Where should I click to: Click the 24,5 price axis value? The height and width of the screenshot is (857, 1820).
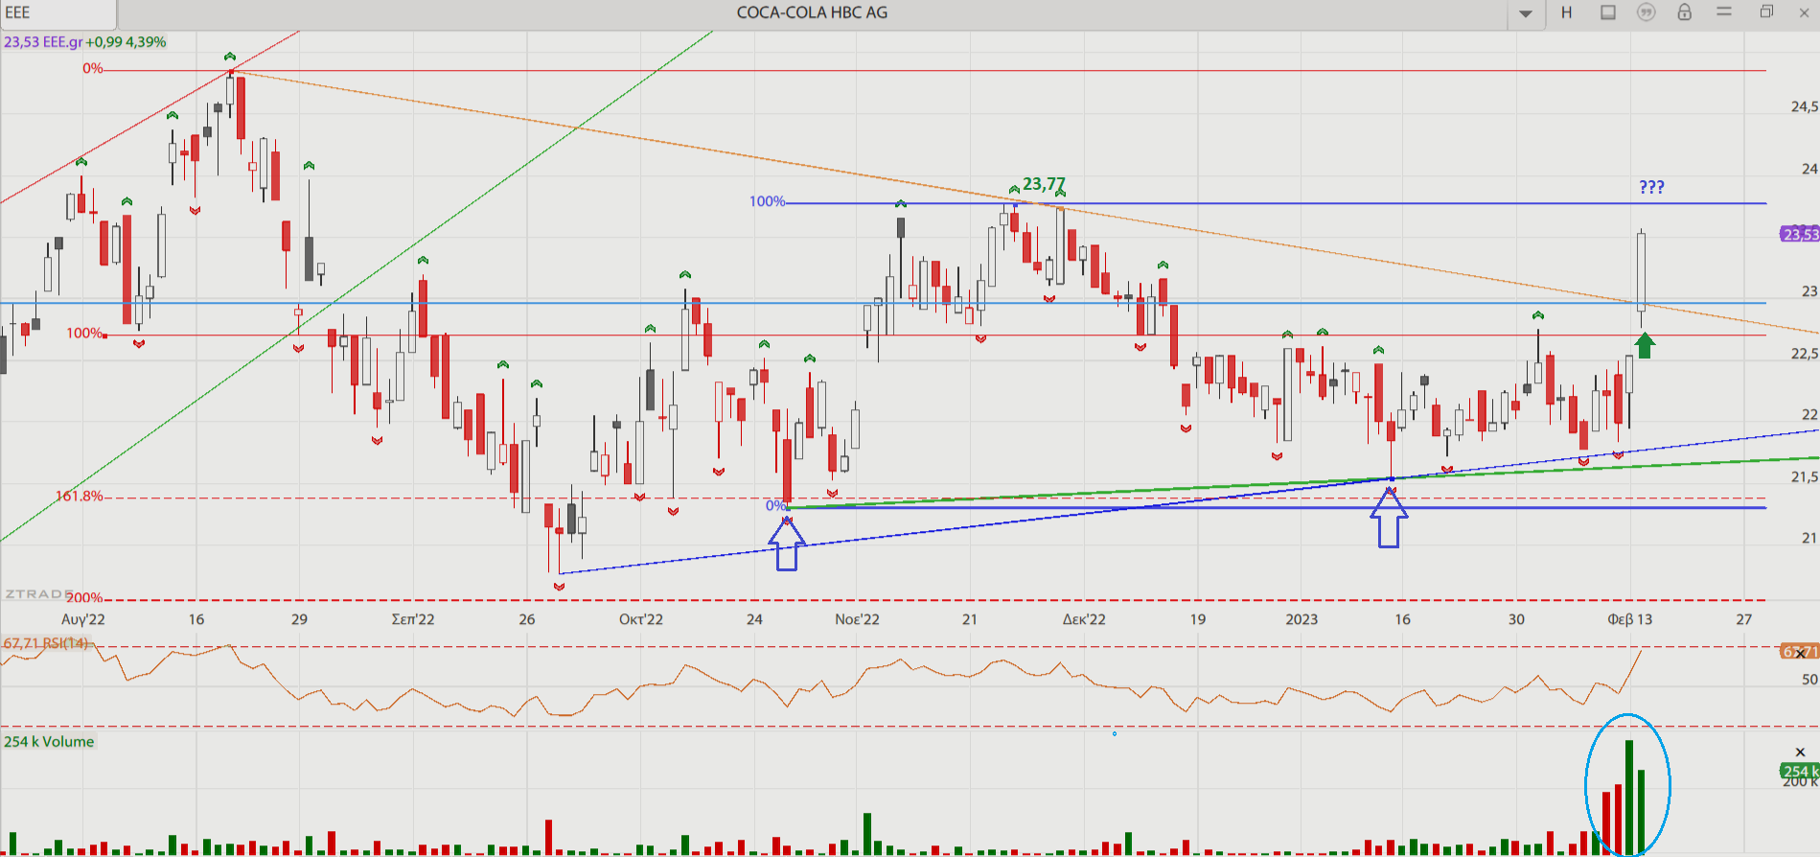[1805, 107]
